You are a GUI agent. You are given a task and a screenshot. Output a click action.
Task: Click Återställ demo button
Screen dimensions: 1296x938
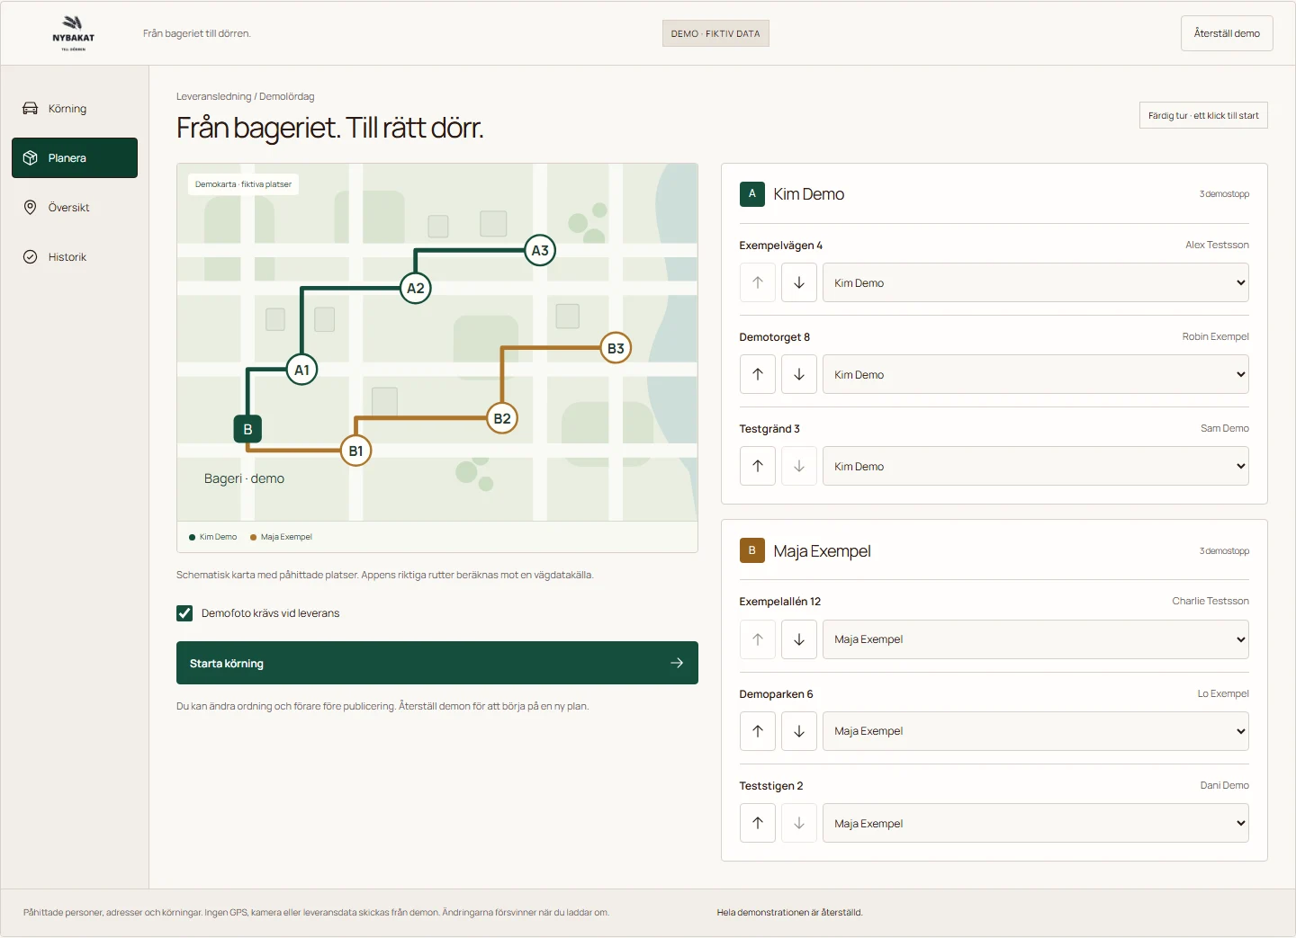coord(1227,33)
